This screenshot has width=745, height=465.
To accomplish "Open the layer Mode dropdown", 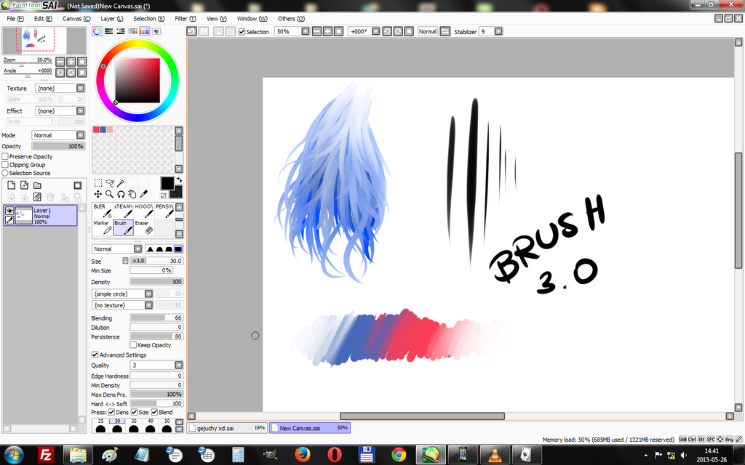I will click(58, 135).
